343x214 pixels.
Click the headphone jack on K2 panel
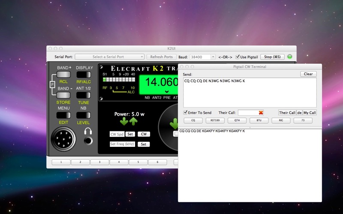pos(88,140)
